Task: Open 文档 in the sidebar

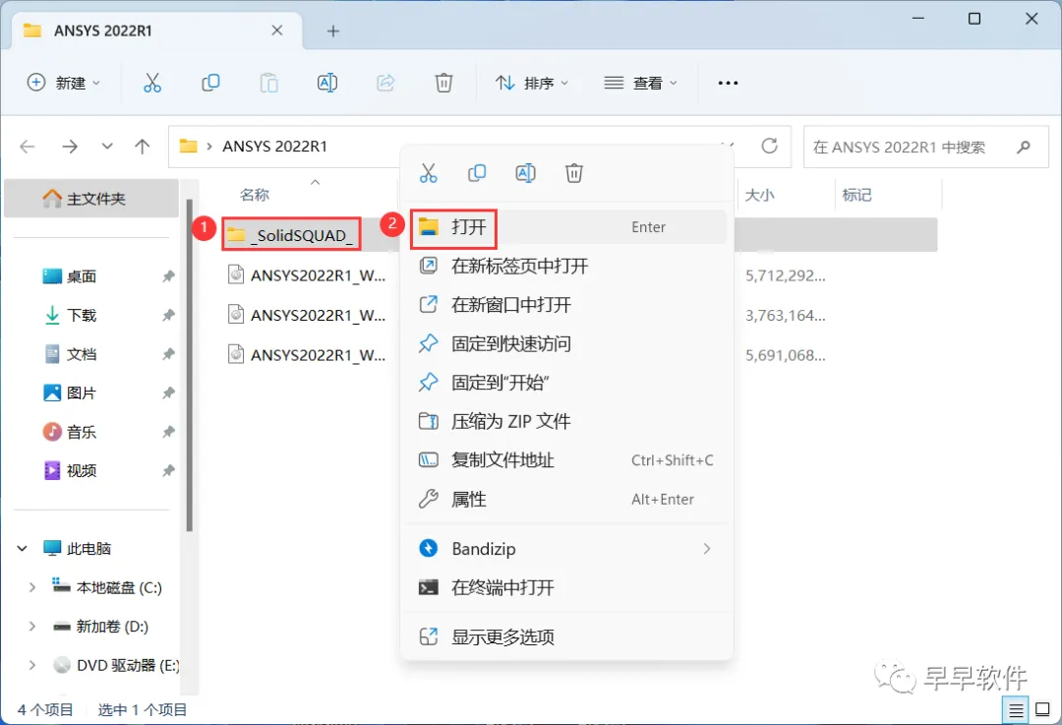Action: click(81, 354)
